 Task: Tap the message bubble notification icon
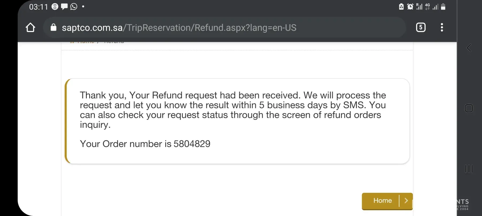[64, 7]
